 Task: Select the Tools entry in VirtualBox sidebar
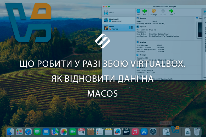coord(119,12)
